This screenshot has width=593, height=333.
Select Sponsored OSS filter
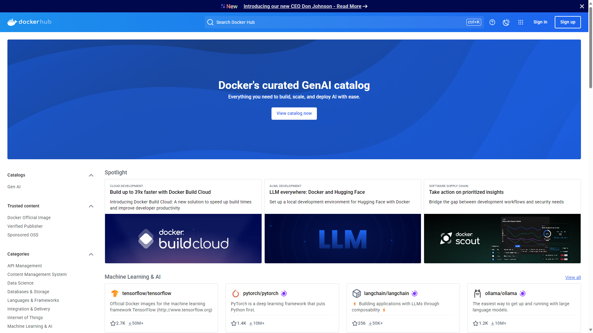coord(23,235)
